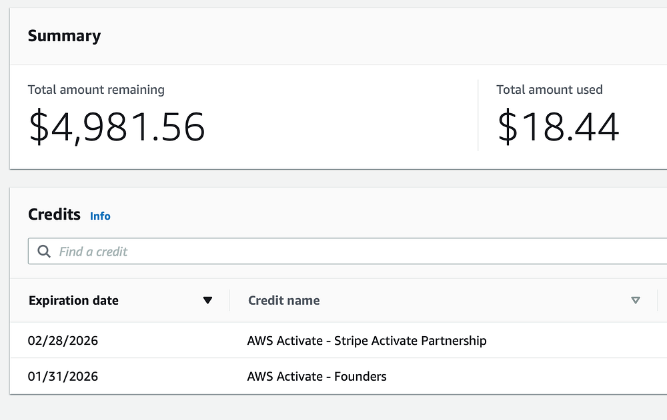Image resolution: width=667 pixels, height=420 pixels.
Task: Select the AWS Activate - Founders credit
Action: 316,376
